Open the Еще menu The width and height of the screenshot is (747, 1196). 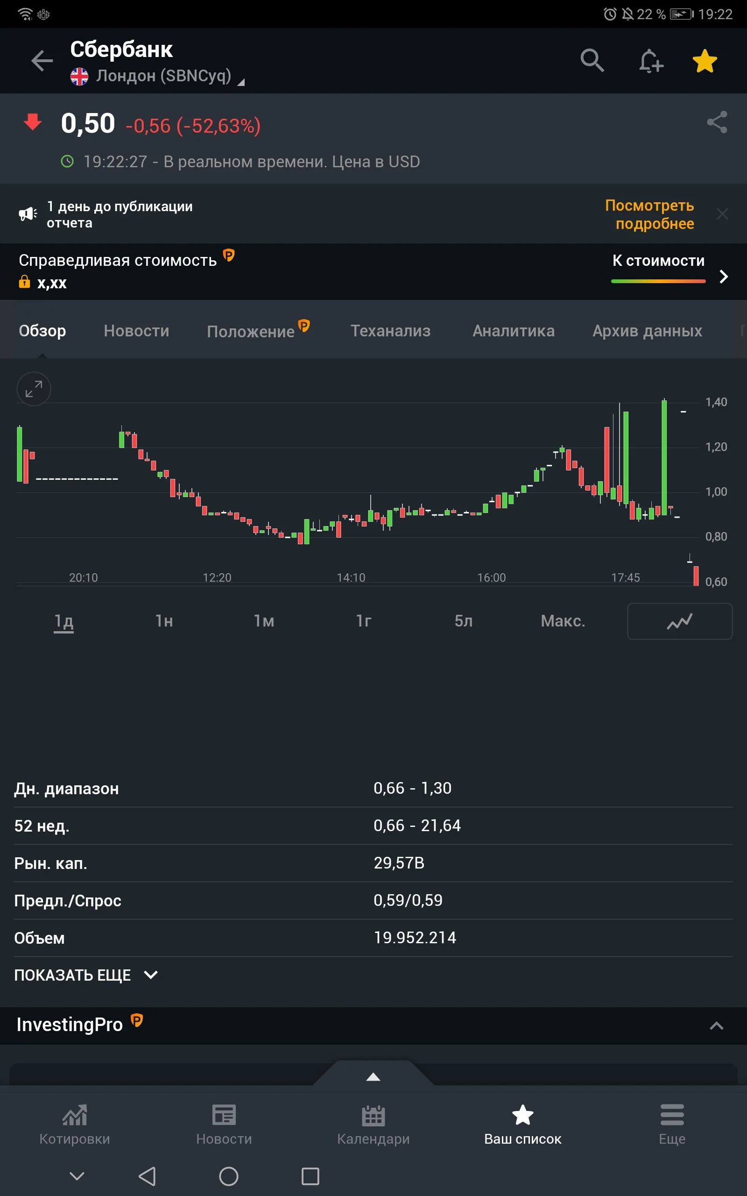672,1125
